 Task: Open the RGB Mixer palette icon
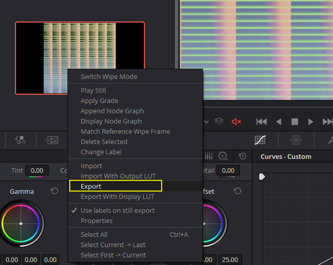pos(20,140)
